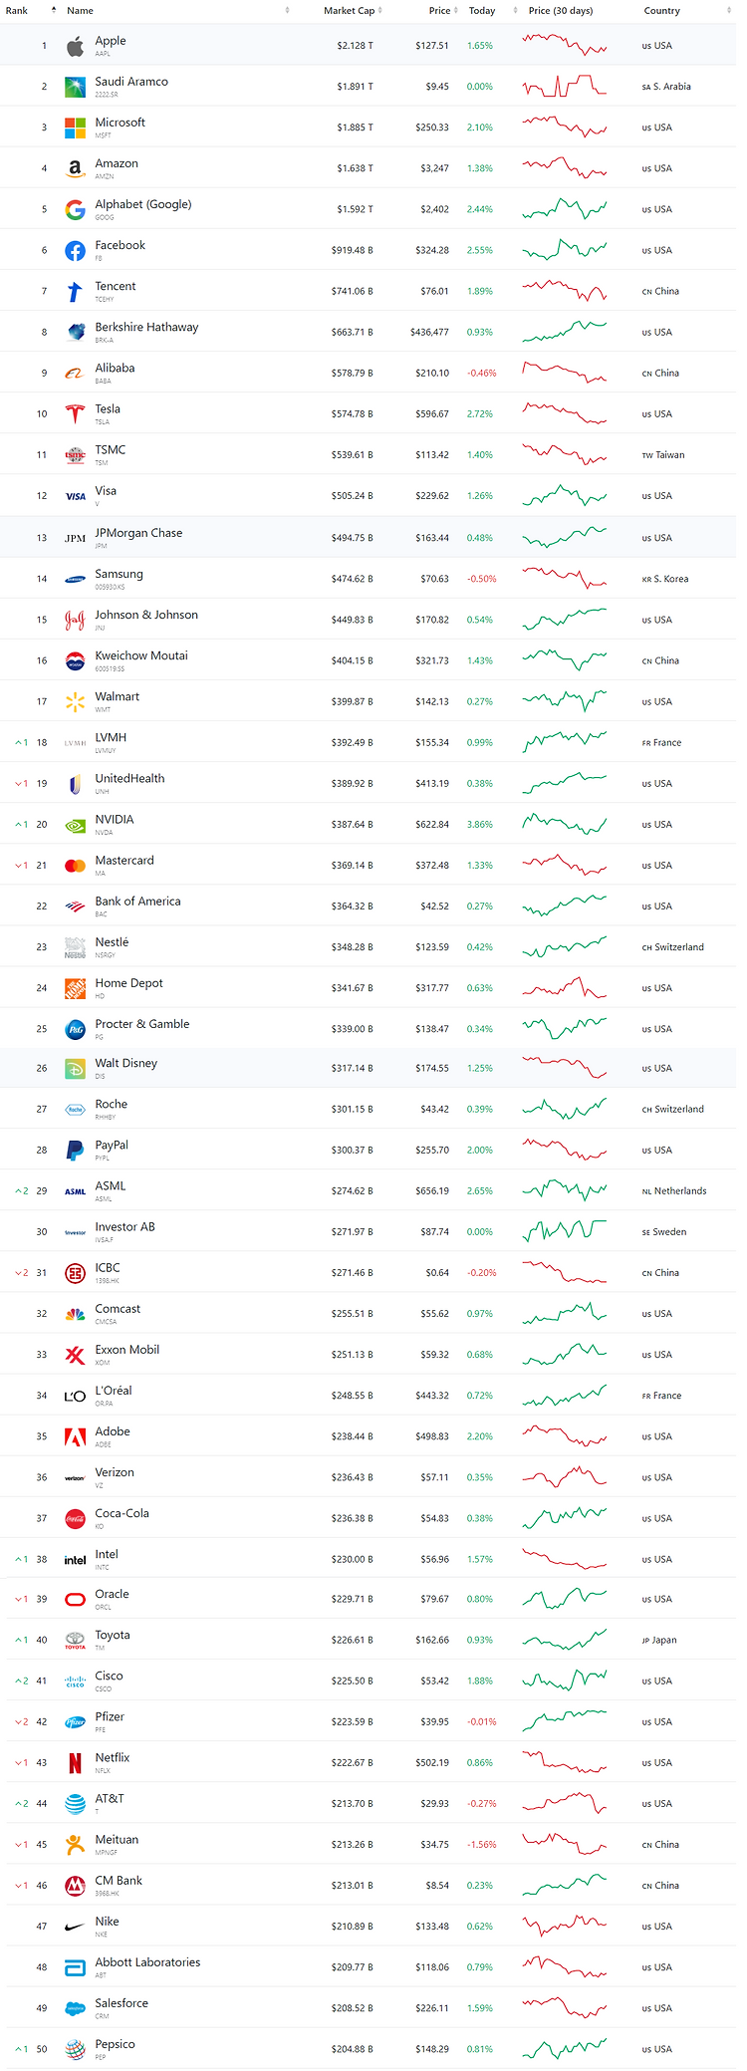Open the JPMorgan Chase company link

[x=138, y=533]
